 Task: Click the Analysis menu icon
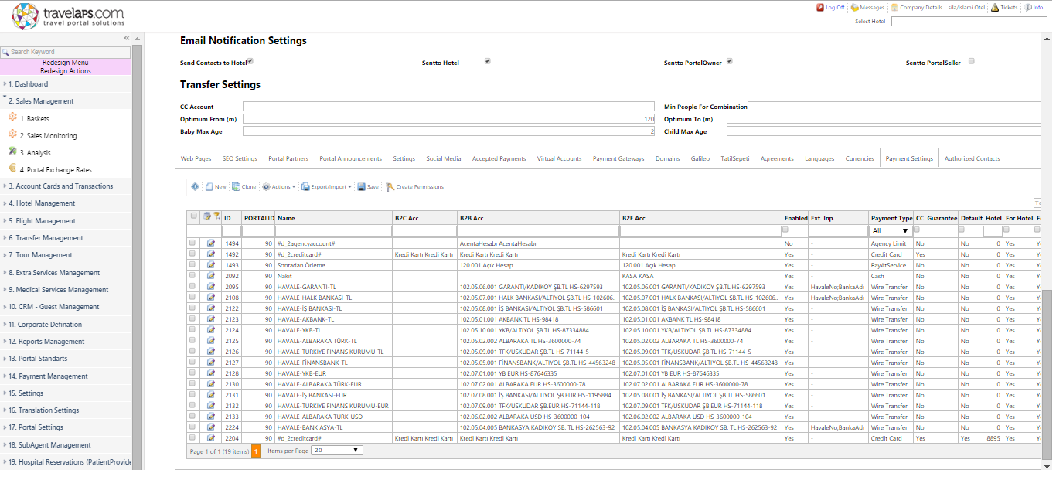tap(12, 151)
